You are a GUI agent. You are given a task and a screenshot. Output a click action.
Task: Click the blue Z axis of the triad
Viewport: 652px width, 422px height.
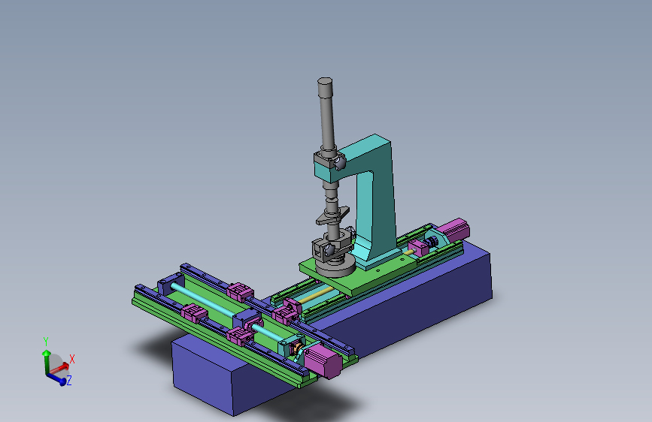coord(57,378)
